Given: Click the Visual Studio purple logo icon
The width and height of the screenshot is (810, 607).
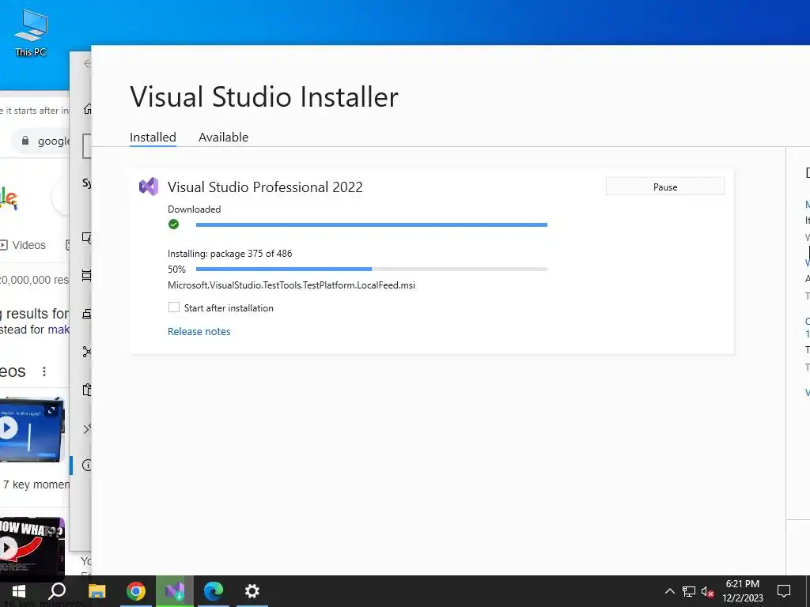Looking at the screenshot, I should click(149, 187).
